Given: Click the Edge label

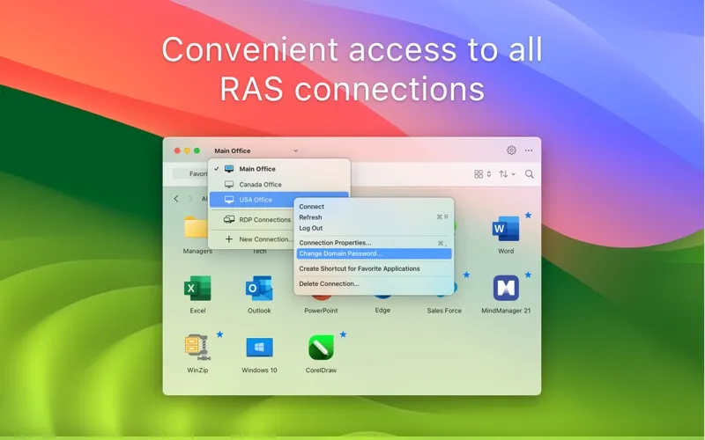Looking at the screenshot, I should point(382,311).
